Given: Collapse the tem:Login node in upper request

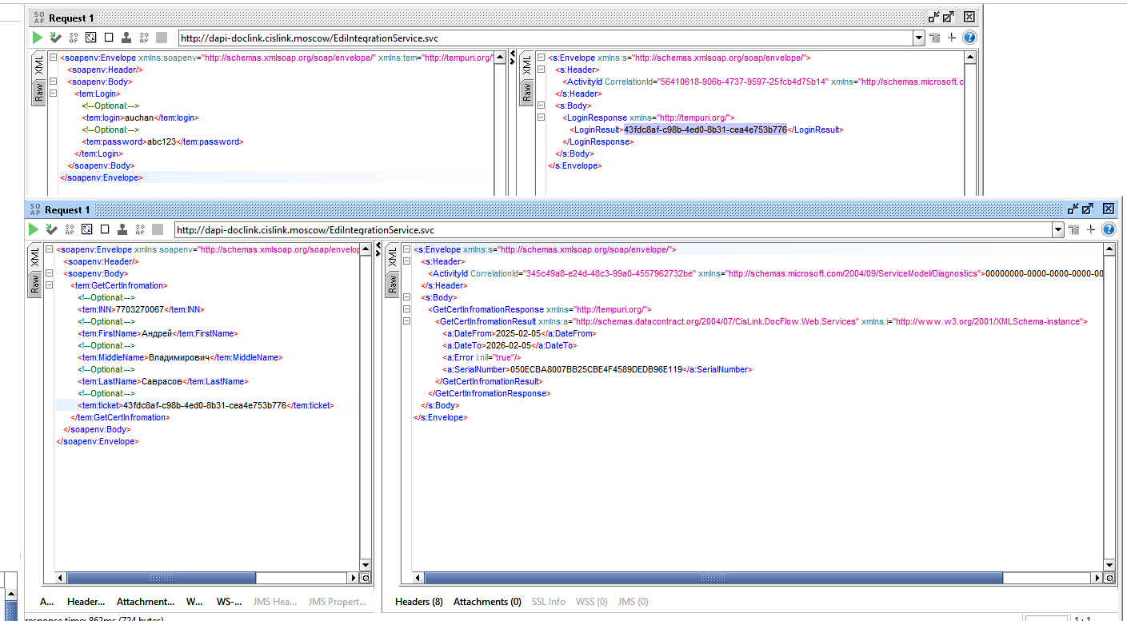Looking at the screenshot, I should tap(53, 94).
